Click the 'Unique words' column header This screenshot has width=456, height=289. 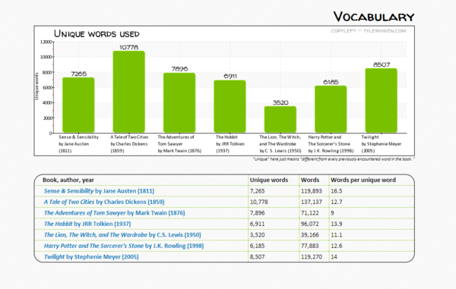269,180
